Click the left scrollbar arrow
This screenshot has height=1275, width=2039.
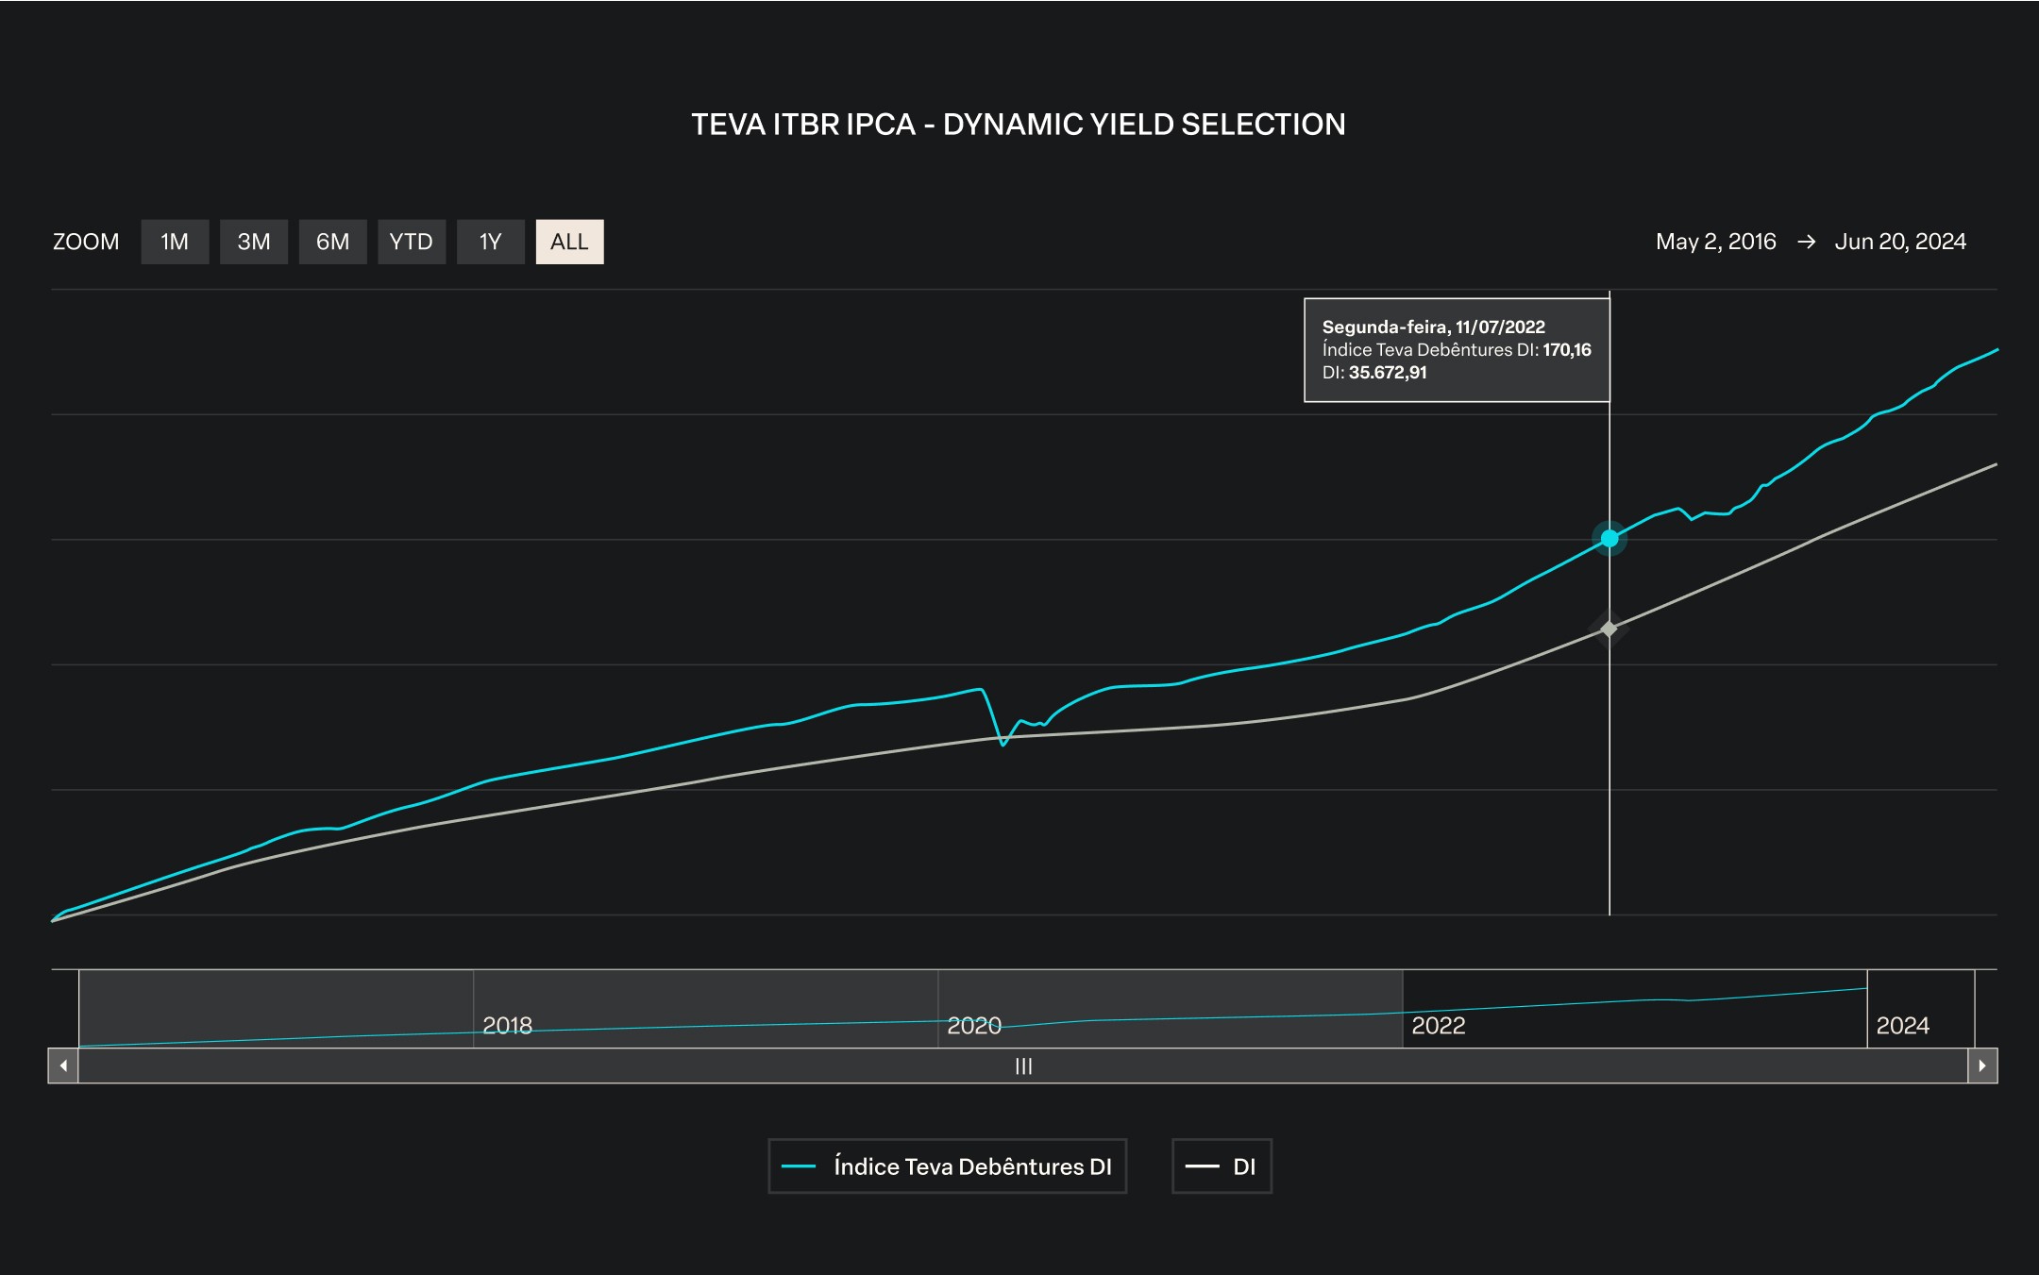(63, 1065)
